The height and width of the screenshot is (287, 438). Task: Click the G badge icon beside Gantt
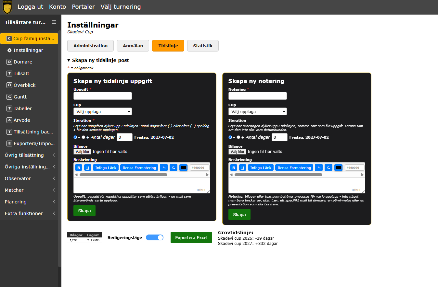tap(9, 97)
